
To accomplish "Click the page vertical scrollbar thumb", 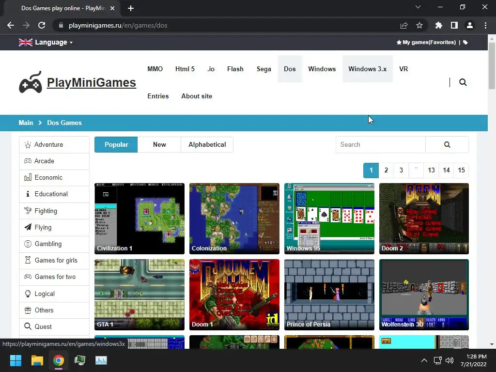I will tap(492, 65).
